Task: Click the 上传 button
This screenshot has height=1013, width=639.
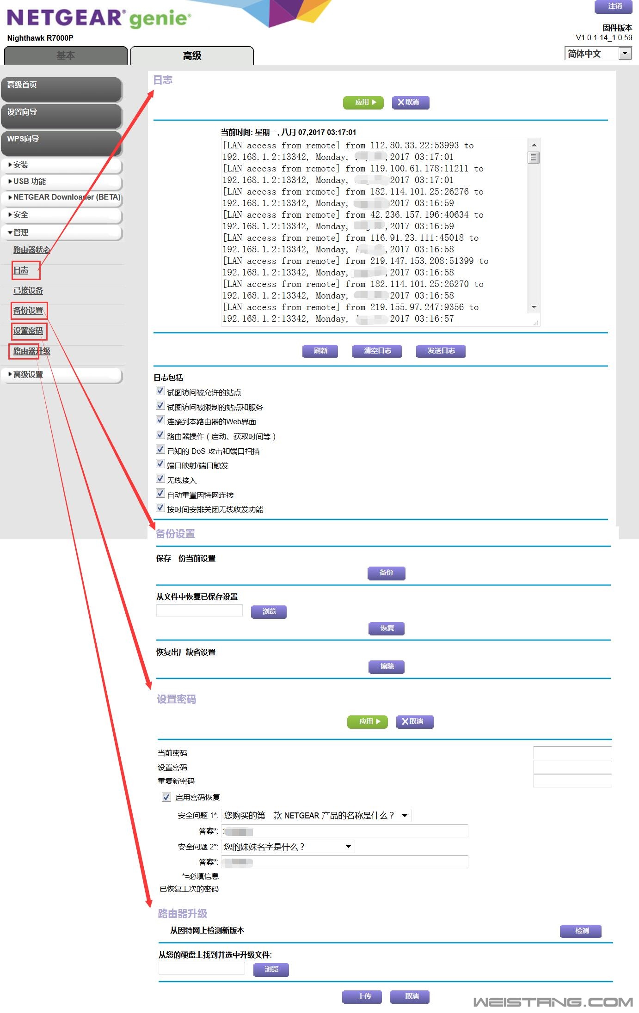Action: [362, 997]
